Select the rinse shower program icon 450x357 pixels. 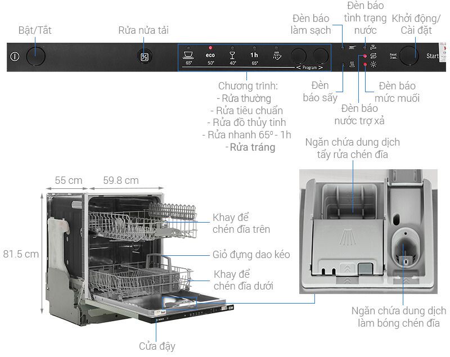click(x=277, y=55)
